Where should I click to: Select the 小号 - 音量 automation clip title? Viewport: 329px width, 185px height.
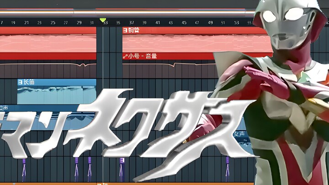(143, 56)
